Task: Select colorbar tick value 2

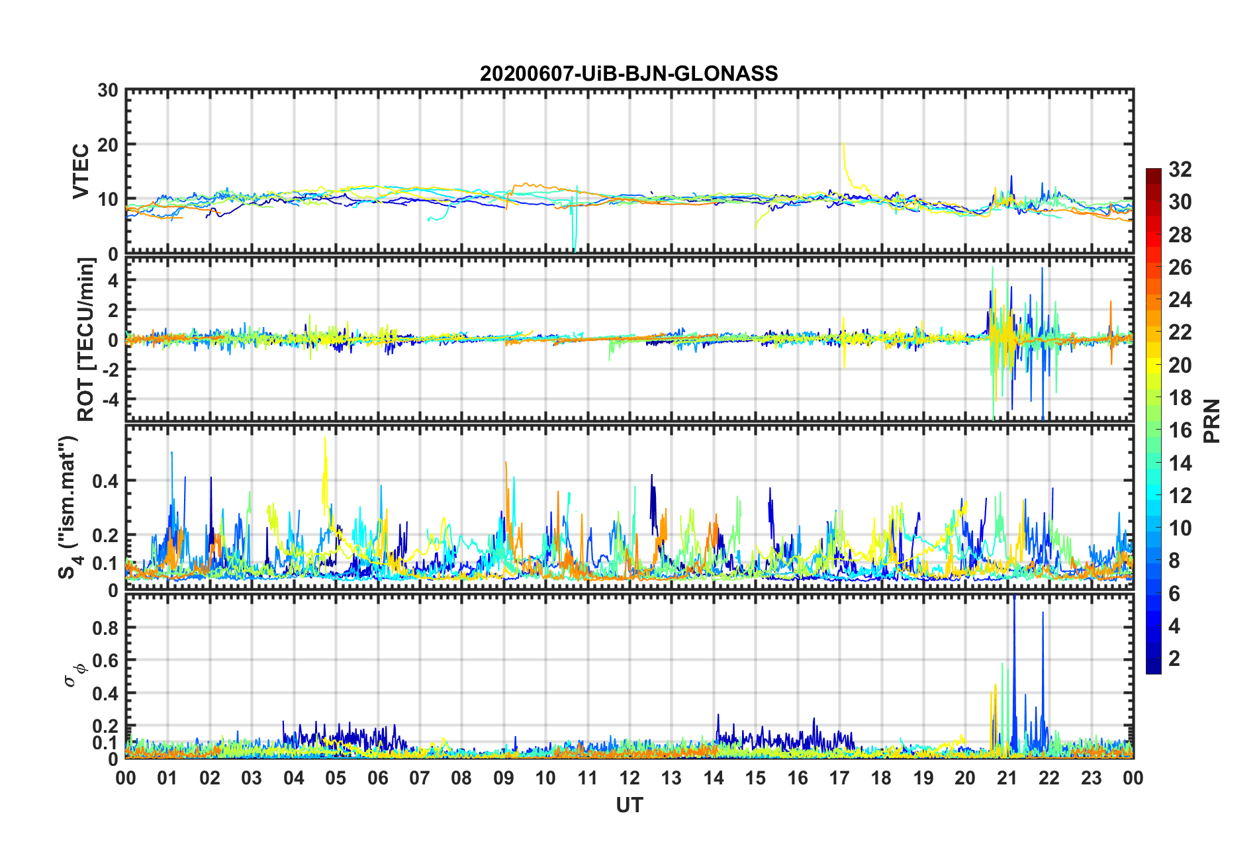Action: point(1174,659)
